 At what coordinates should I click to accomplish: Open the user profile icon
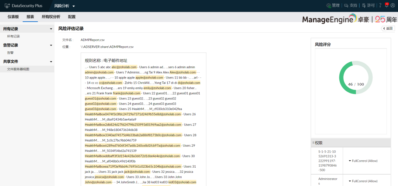click(393, 6)
